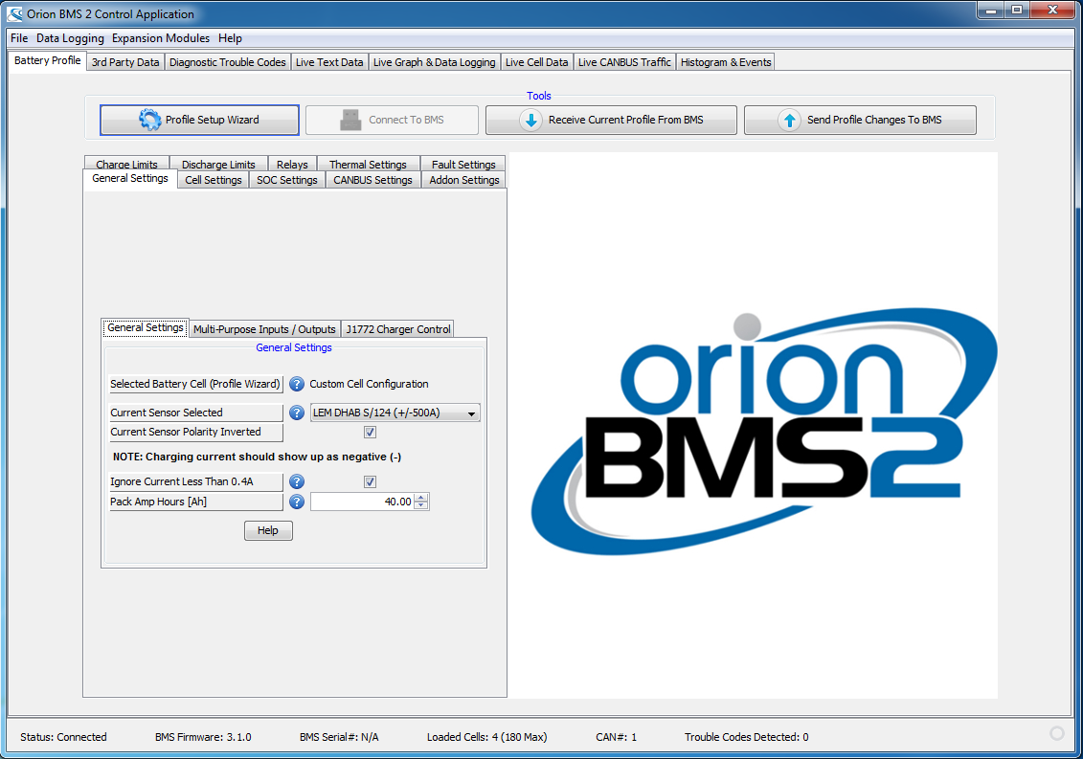Click the Connect To BMS button
Screen dimensions: 1083x759
pyautogui.click(x=392, y=121)
